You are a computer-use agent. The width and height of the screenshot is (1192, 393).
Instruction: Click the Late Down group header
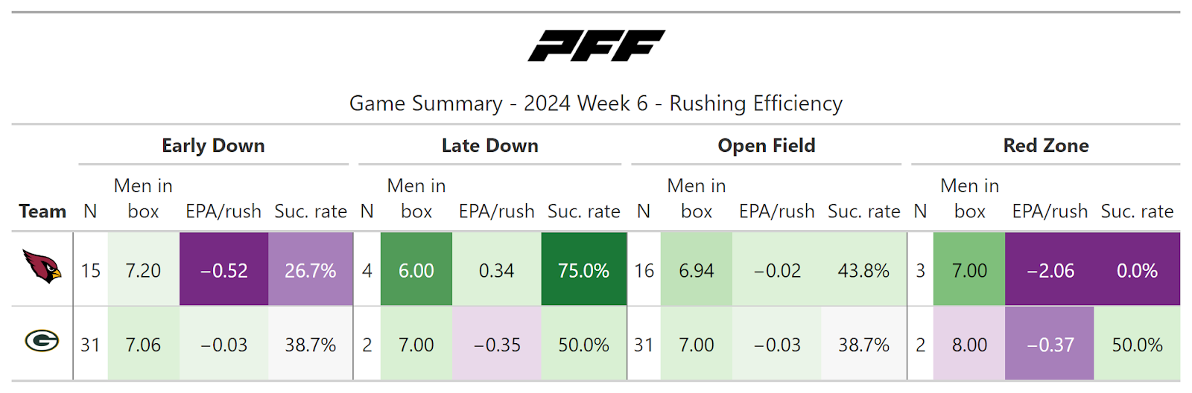[489, 146]
